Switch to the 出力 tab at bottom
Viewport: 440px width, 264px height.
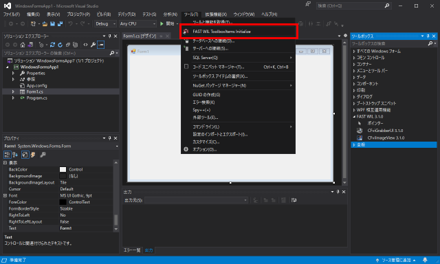click(148, 250)
